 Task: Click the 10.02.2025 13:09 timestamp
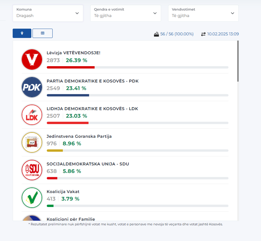(x=223, y=34)
